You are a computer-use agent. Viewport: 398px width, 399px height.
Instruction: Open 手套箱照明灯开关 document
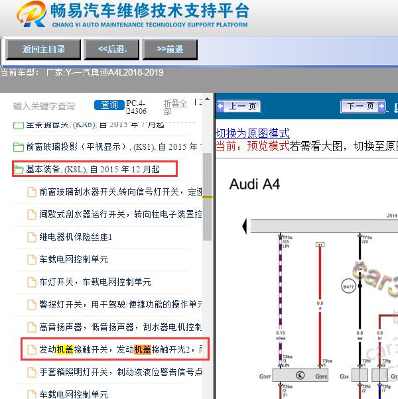pyautogui.click(x=121, y=372)
